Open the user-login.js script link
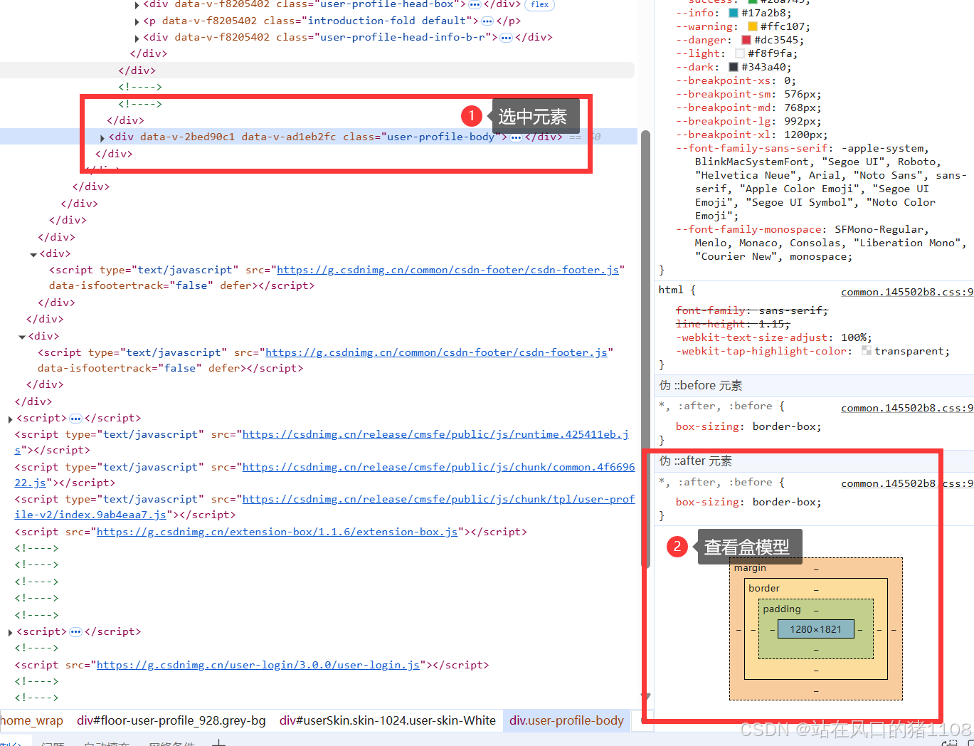 (258, 665)
